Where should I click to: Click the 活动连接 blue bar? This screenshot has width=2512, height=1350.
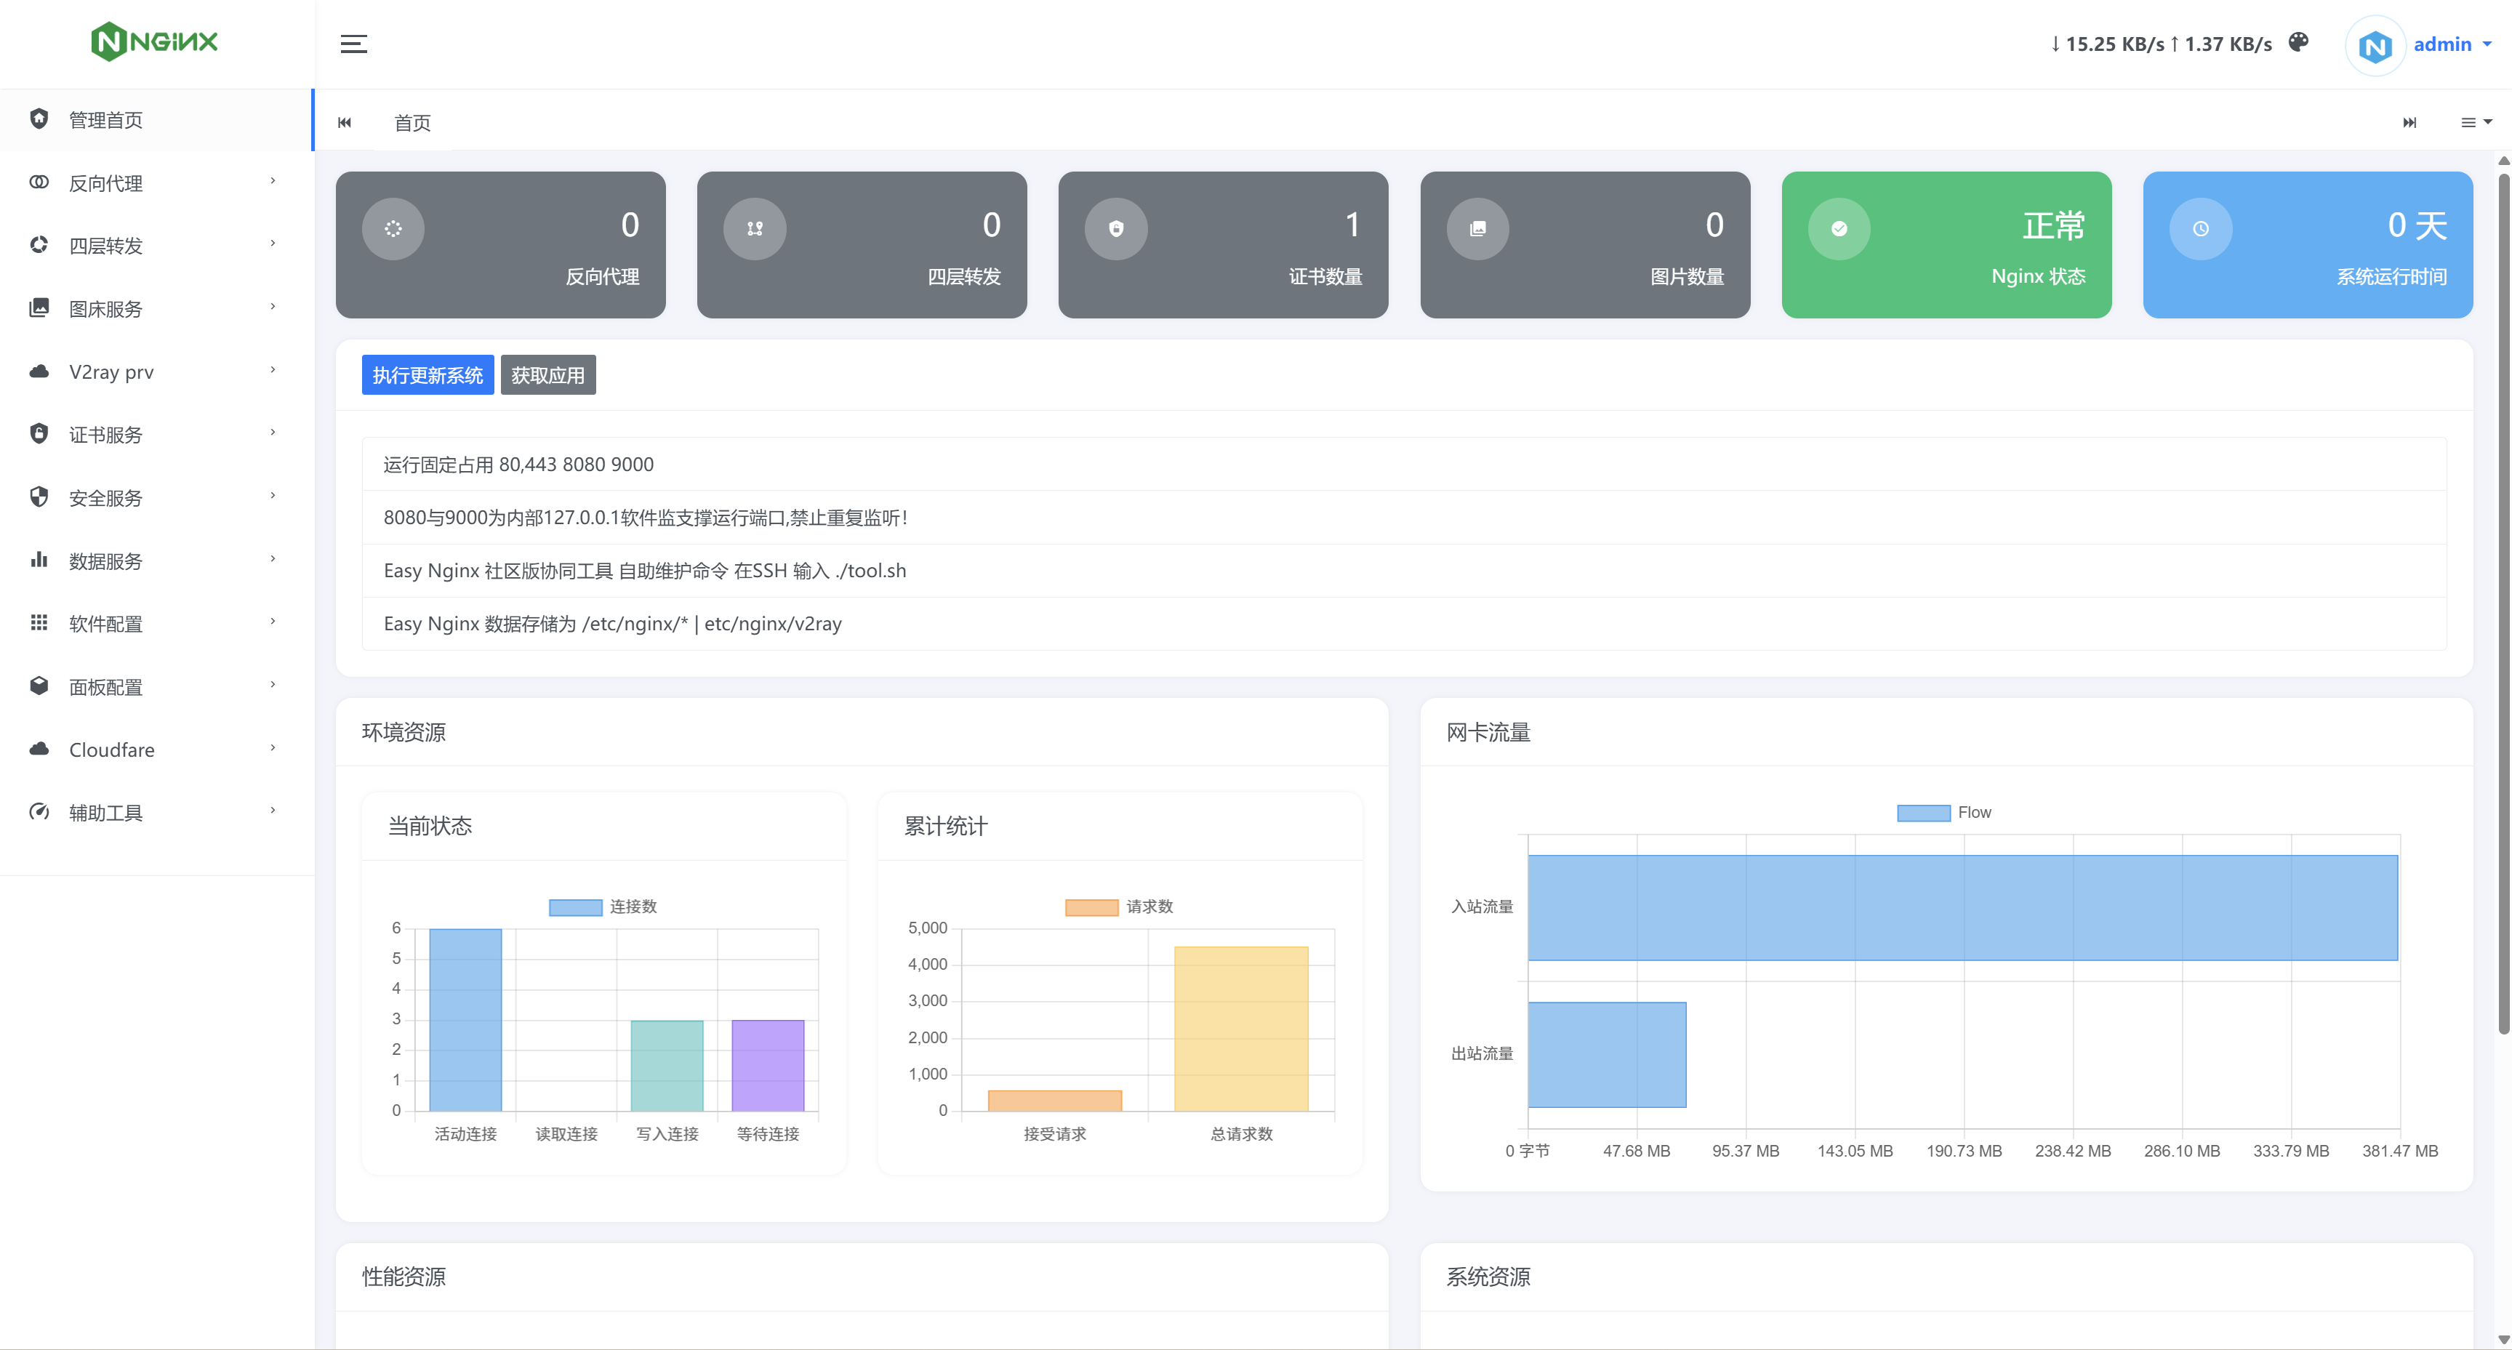coord(465,1019)
